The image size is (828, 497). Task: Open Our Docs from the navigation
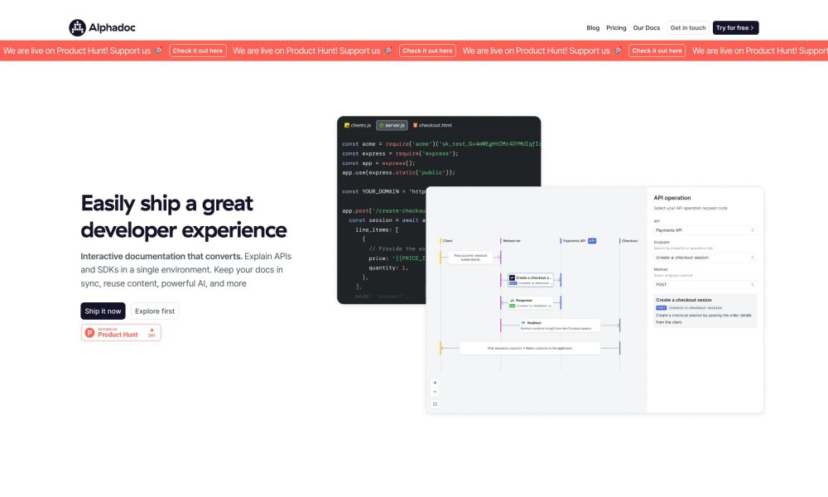[647, 28]
